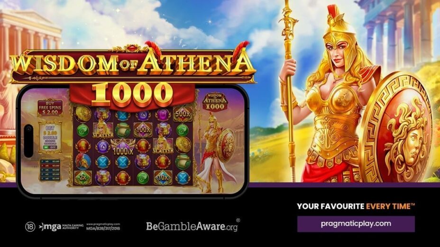Click the MGA Malta Gaming Authority logo

click(x=61, y=227)
